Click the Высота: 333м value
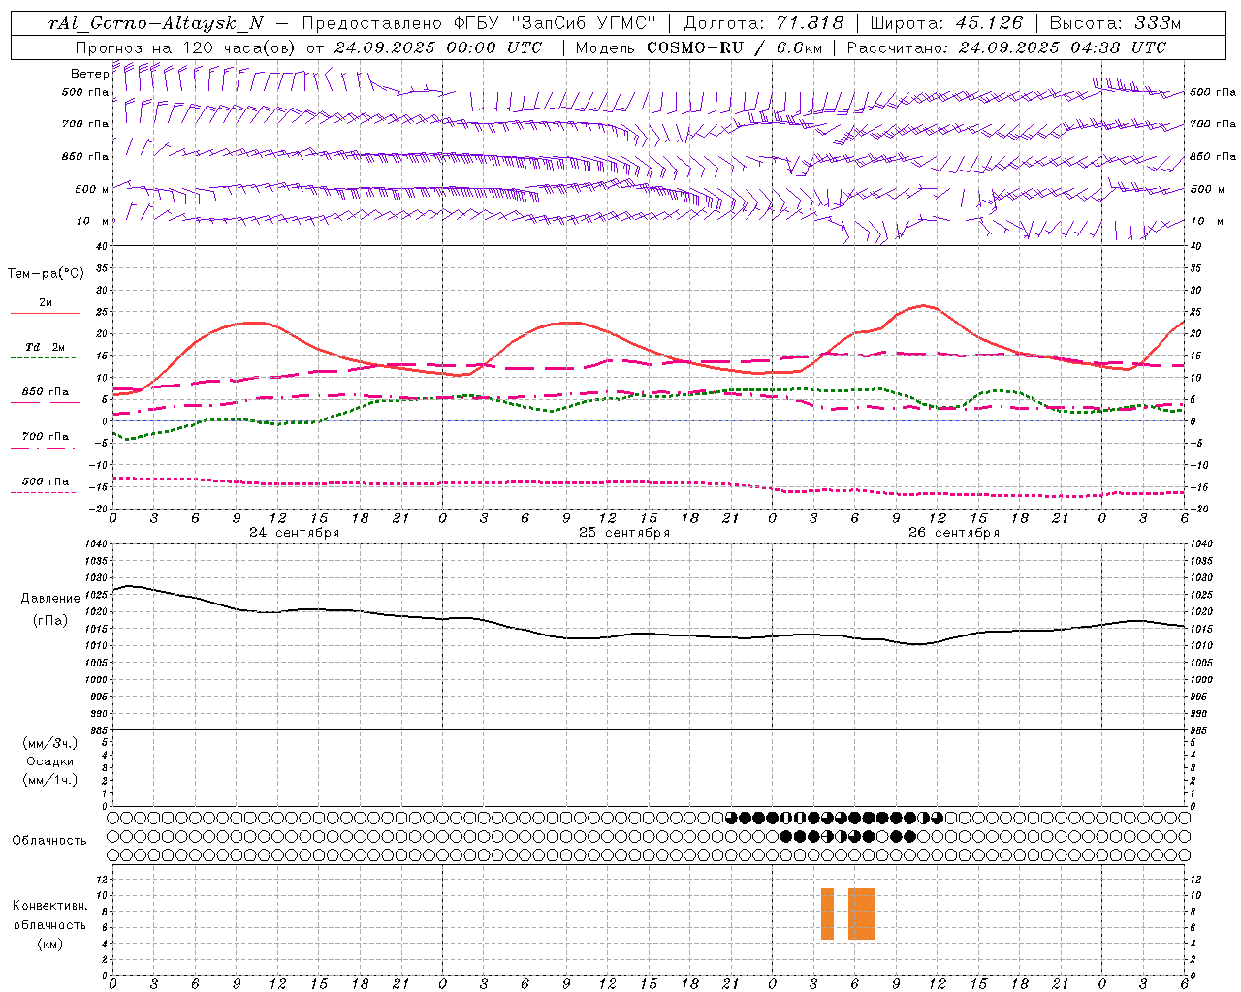The height and width of the screenshot is (992, 1241). pyautogui.click(x=1116, y=24)
